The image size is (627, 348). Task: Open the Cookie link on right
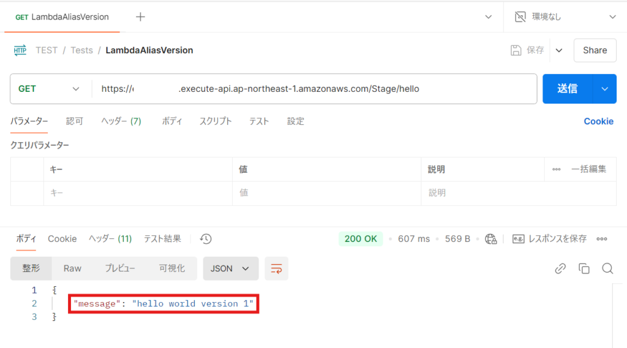tap(599, 121)
